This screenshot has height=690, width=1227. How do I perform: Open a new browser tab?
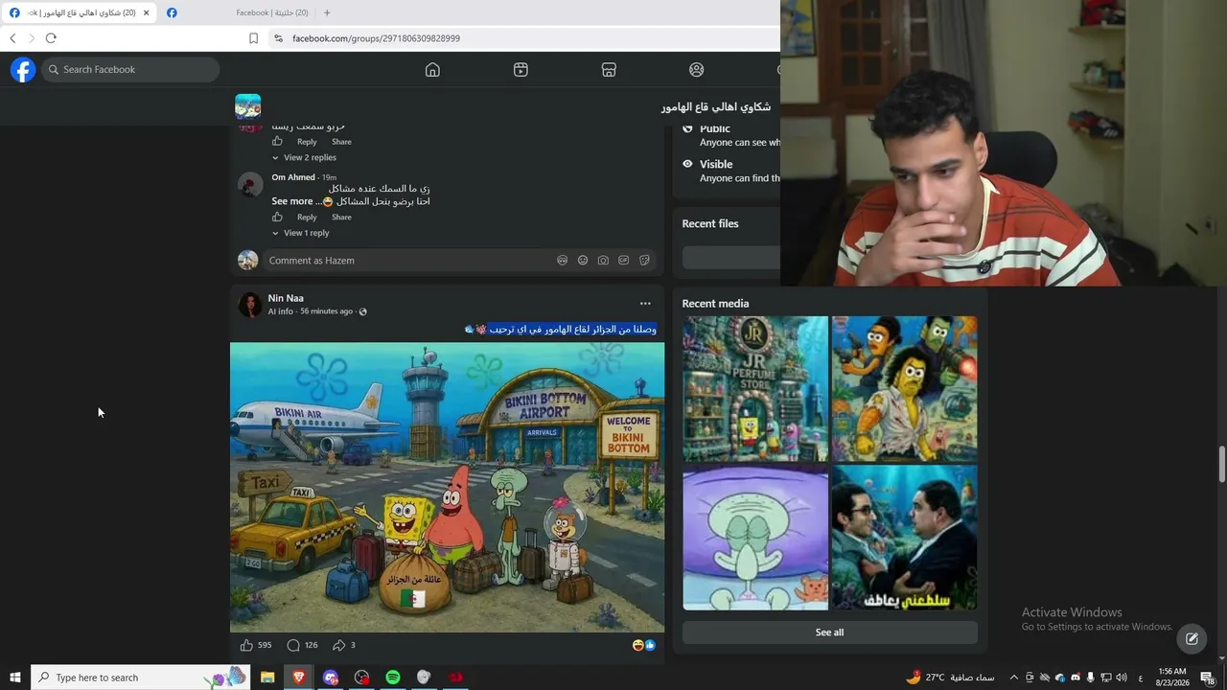[x=327, y=12]
